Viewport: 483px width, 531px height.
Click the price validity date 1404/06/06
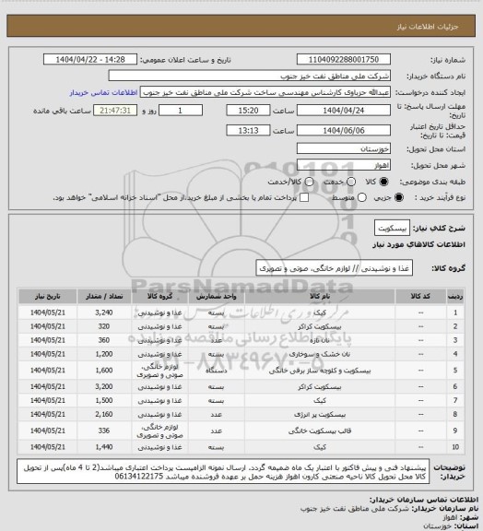pyautogui.click(x=344, y=130)
